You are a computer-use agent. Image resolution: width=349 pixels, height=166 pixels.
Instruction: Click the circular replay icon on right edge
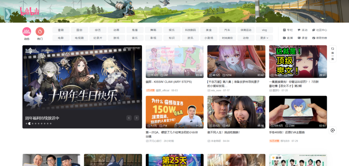click(333, 130)
